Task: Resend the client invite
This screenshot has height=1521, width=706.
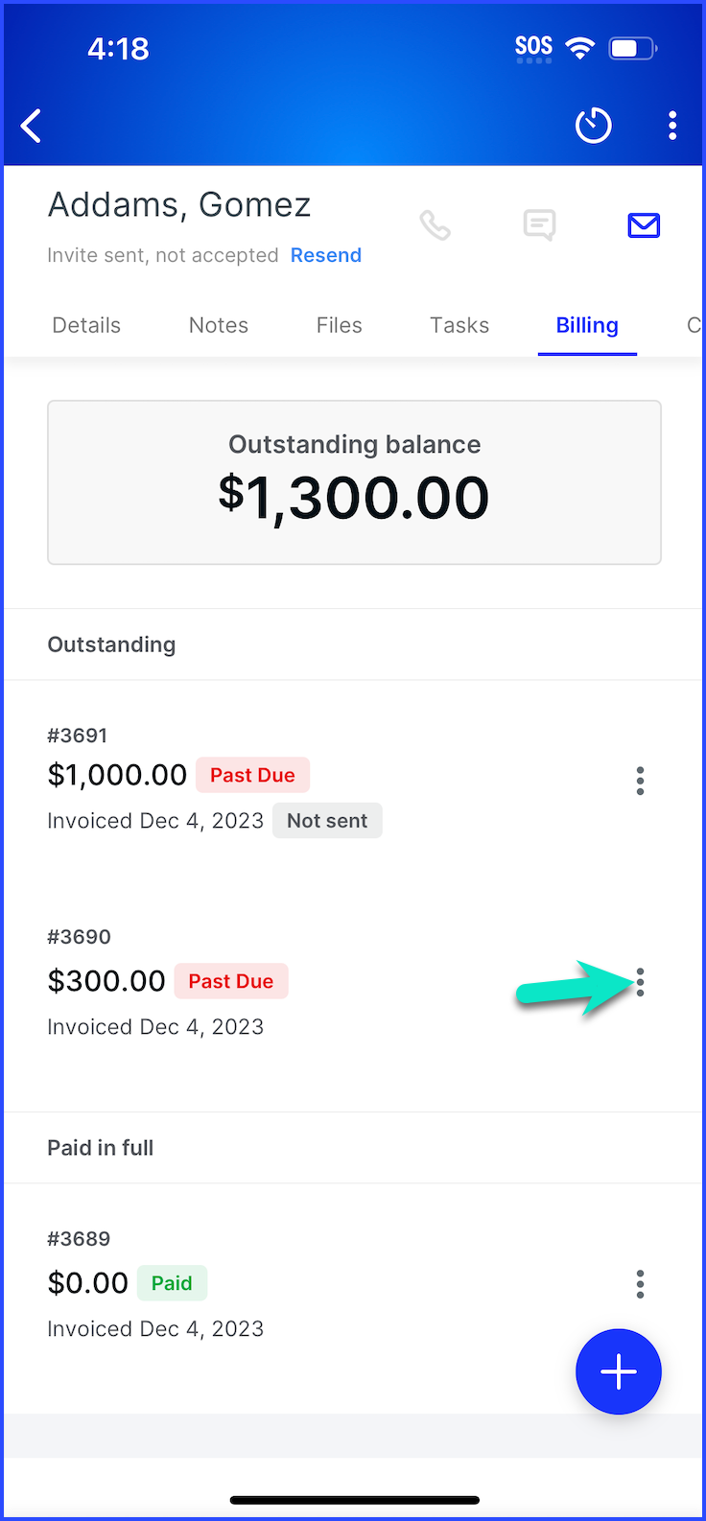Action: tap(326, 255)
